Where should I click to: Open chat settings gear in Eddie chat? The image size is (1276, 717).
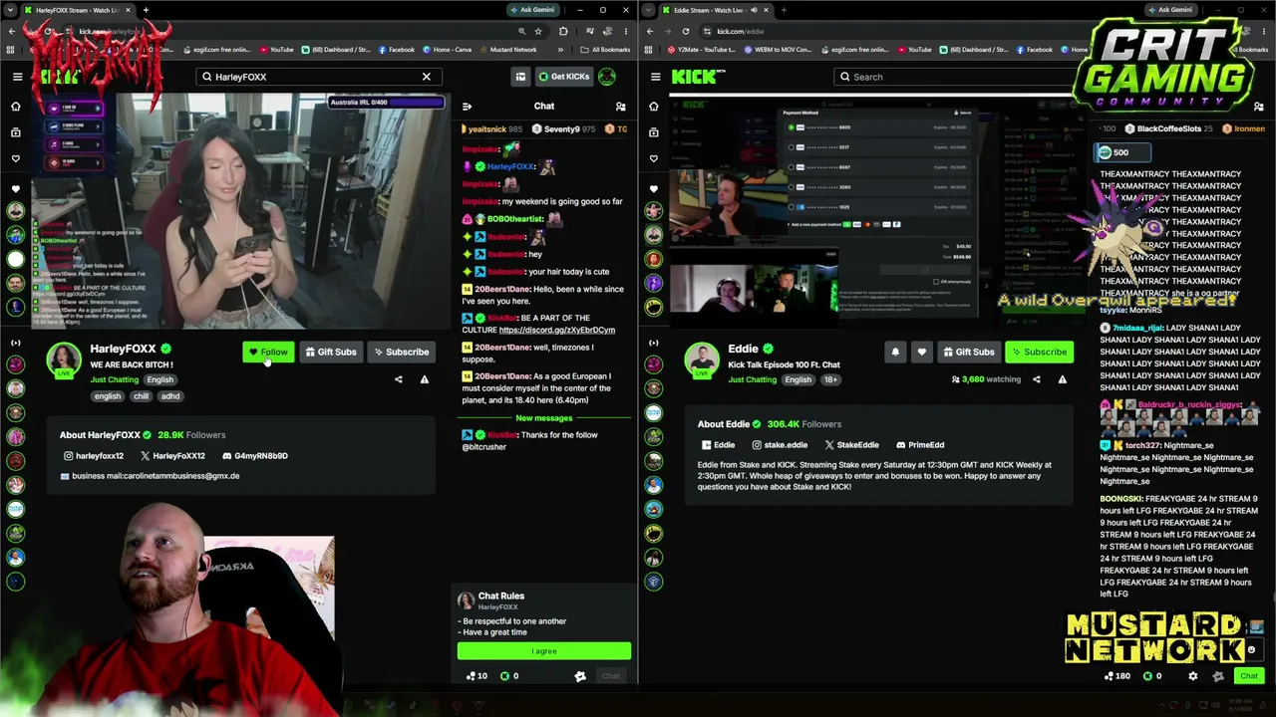point(1193,676)
